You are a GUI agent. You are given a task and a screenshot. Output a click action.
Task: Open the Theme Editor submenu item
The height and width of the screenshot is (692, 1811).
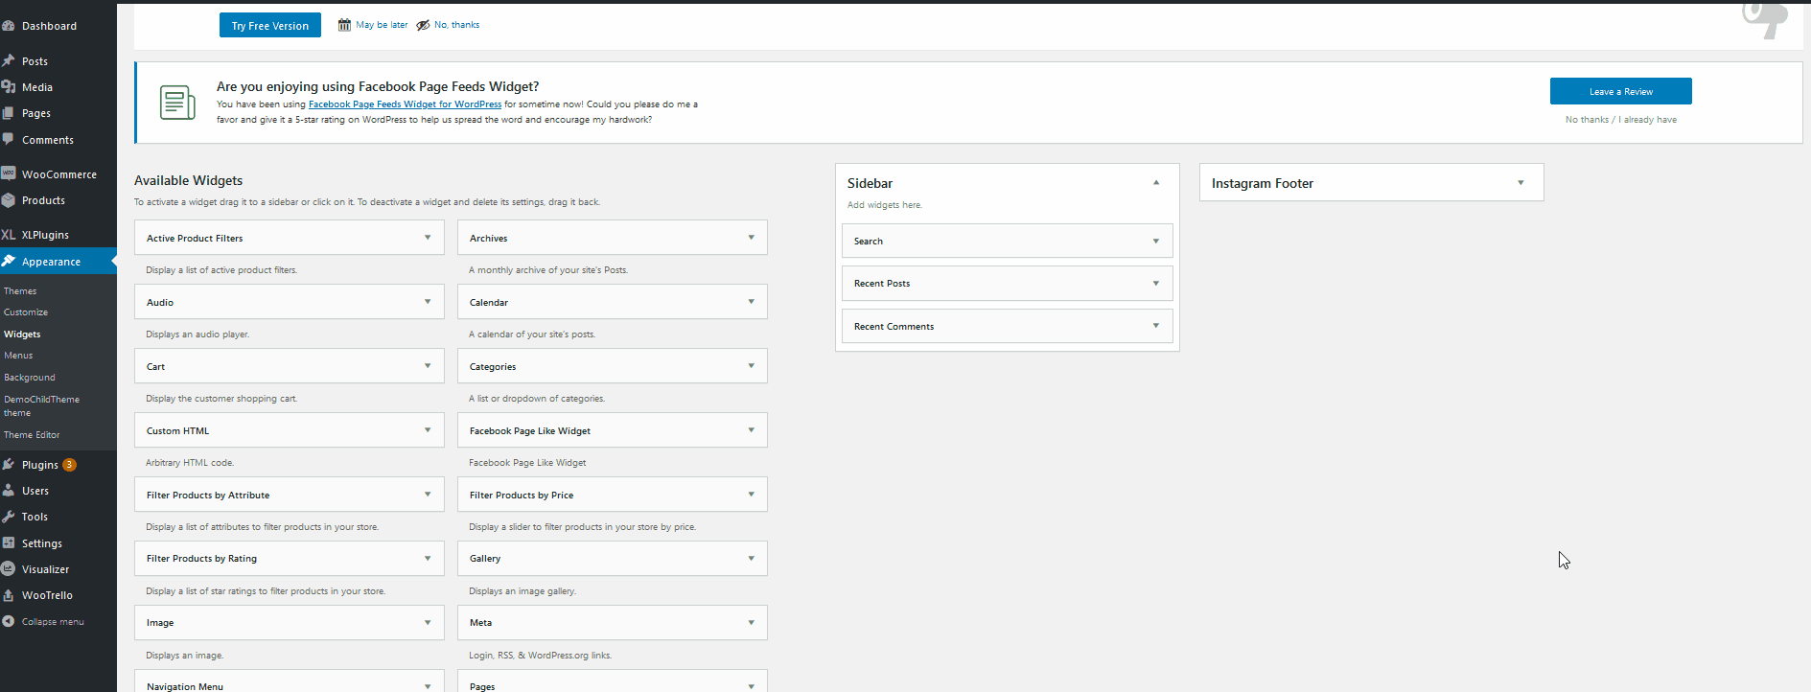pos(32,435)
